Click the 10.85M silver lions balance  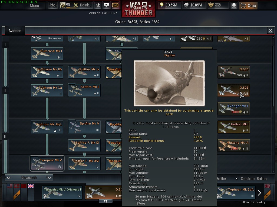[x=196, y=5]
